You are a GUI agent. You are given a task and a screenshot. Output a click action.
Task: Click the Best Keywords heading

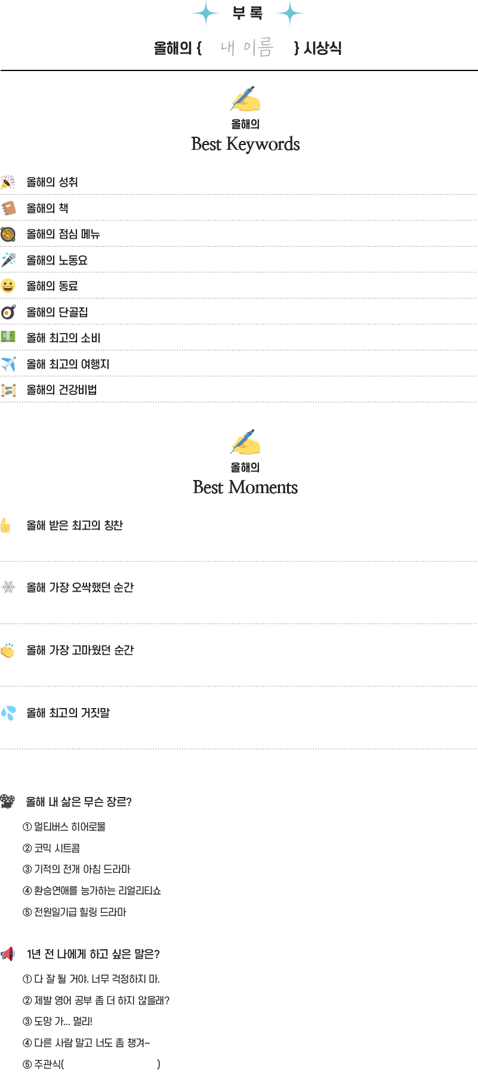[x=245, y=144]
